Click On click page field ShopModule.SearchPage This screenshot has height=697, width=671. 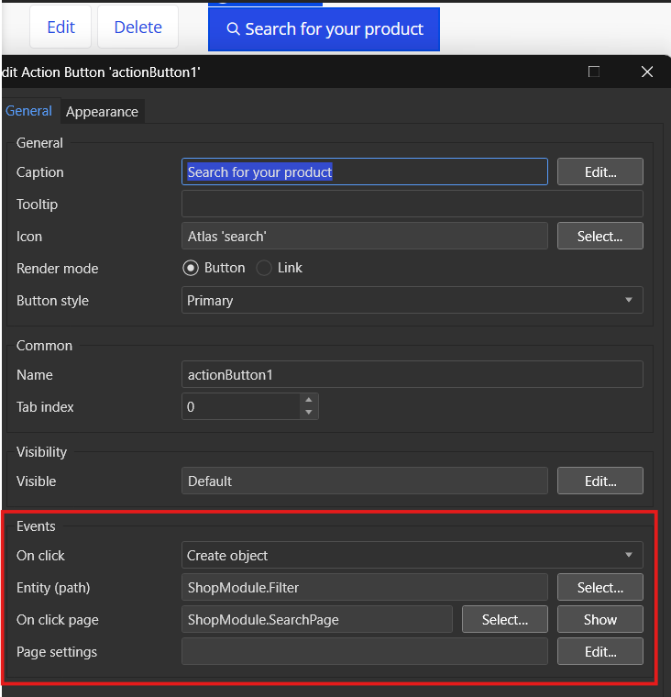[x=317, y=619]
